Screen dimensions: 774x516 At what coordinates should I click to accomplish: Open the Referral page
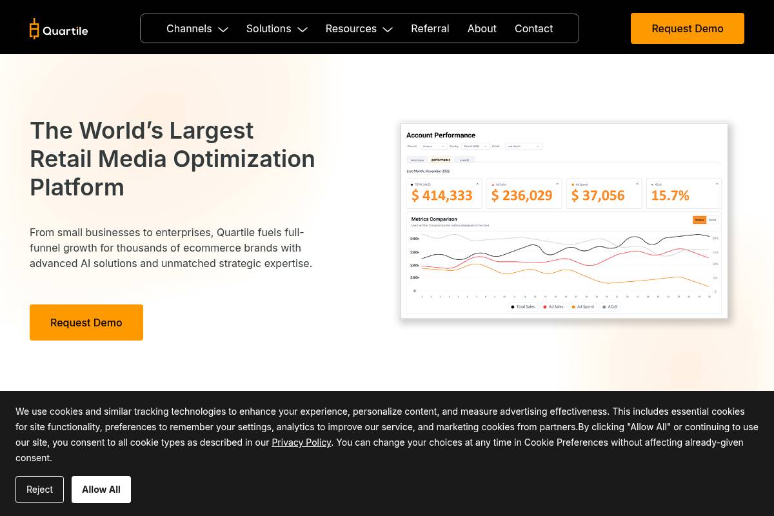[430, 28]
